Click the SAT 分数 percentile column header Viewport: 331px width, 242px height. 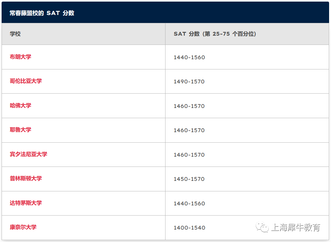pos(215,34)
